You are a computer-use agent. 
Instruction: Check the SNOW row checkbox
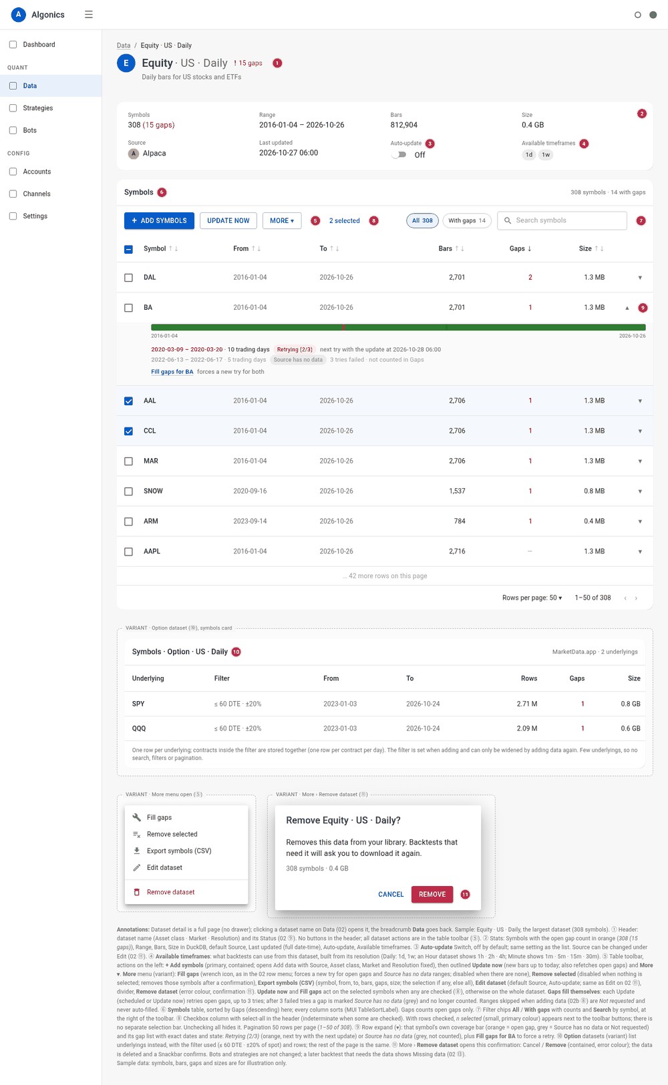pyautogui.click(x=129, y=491)
